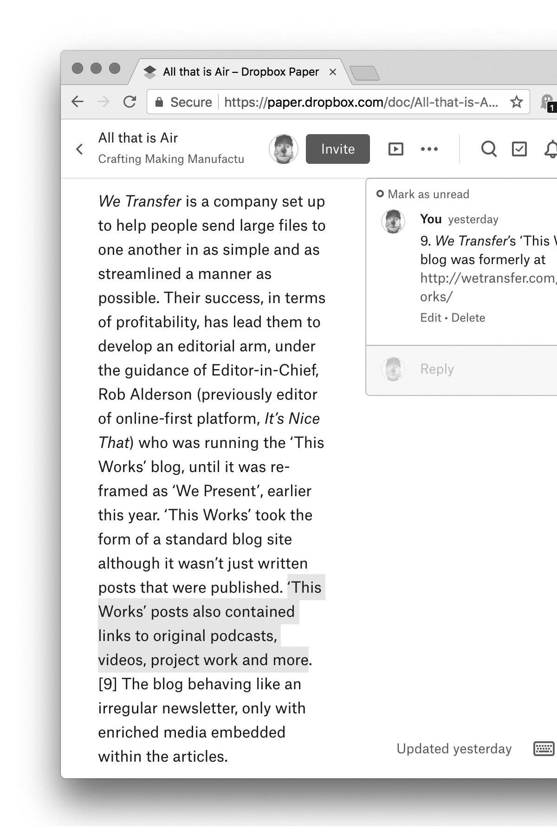Image resolution: width=557 pixels, height=835 pixels.
Task: Close the All that is Air tab
Action: [332, 72]
